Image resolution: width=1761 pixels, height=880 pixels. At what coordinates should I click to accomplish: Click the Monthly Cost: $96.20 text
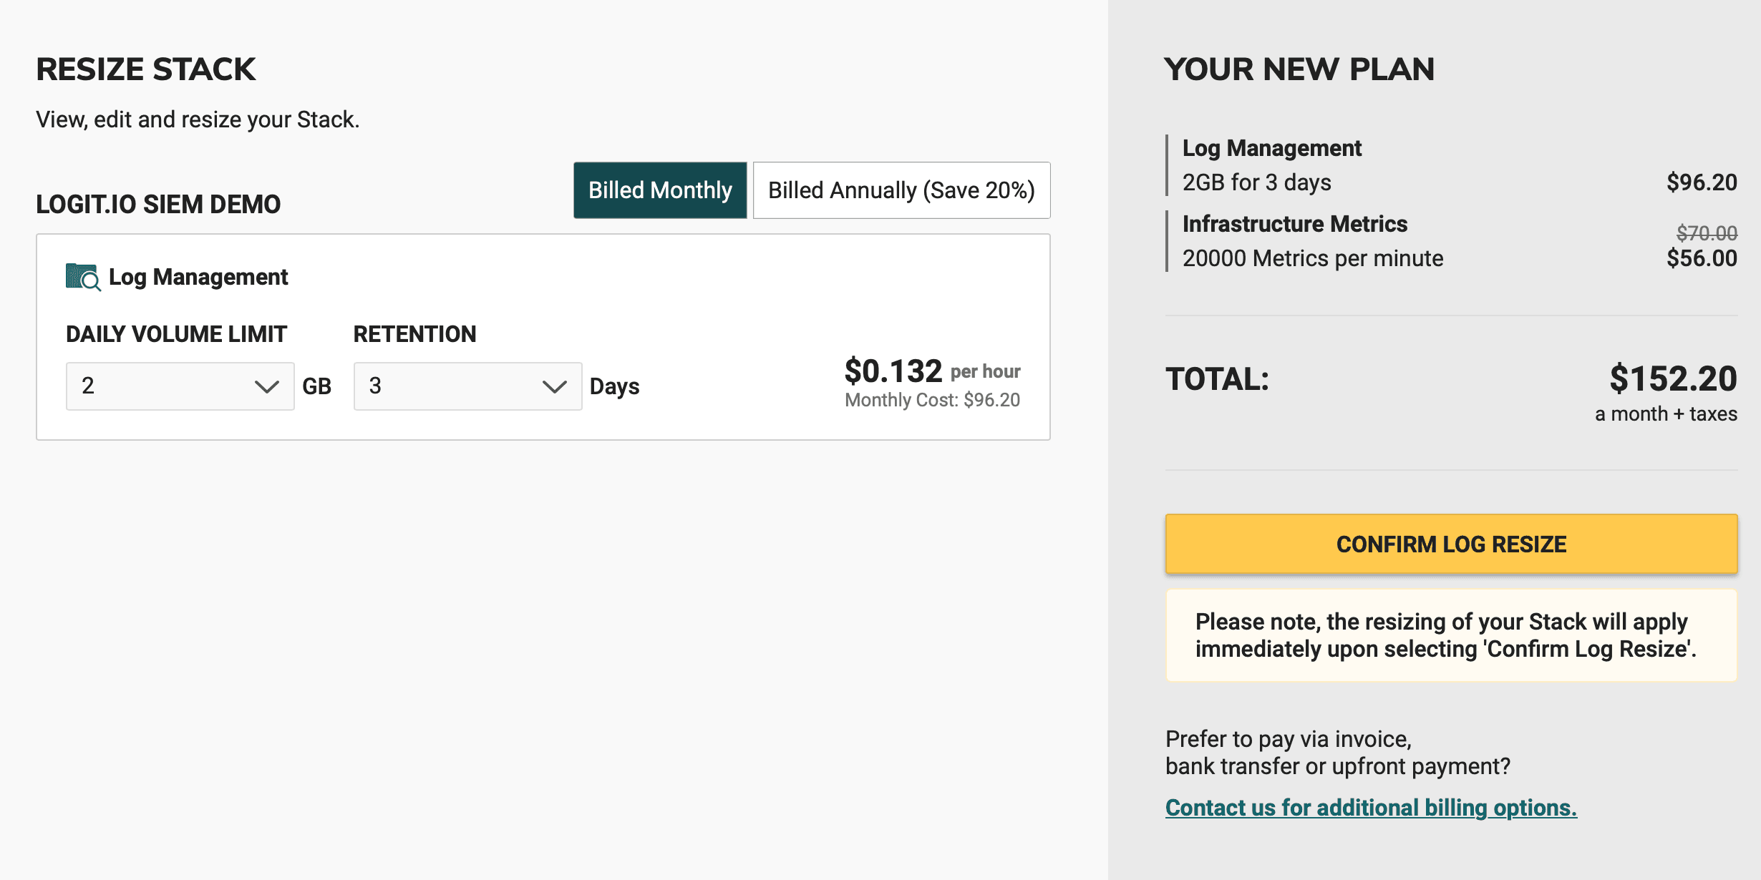(932, 400)
